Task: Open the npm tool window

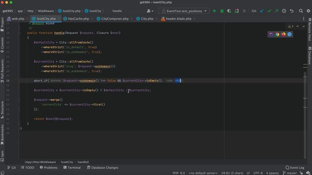Action: coord(2,156)
